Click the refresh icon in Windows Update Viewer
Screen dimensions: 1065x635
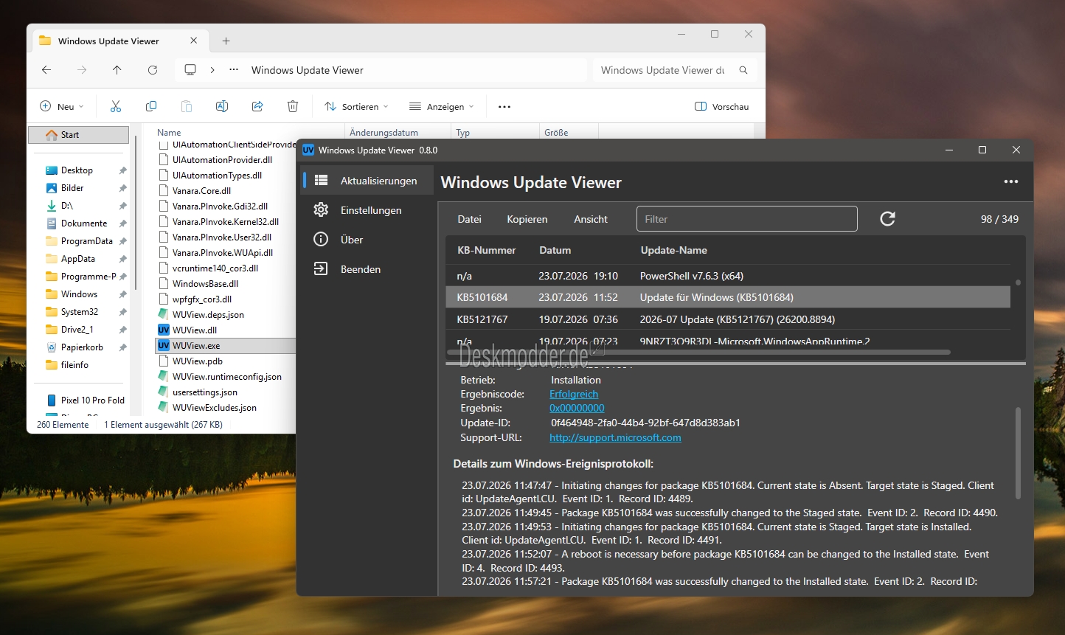pyautogui.click(x=888, y=218)
